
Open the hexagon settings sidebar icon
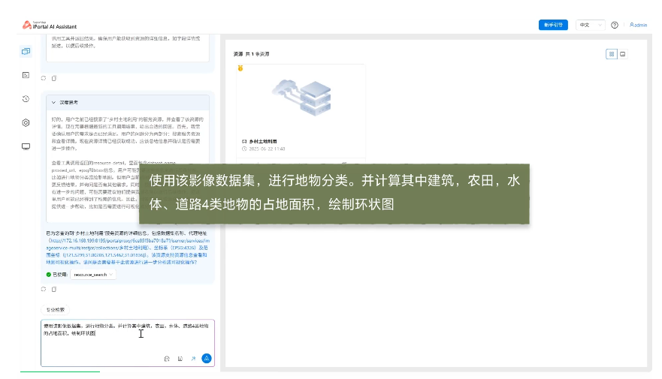[x=26, y=122]
